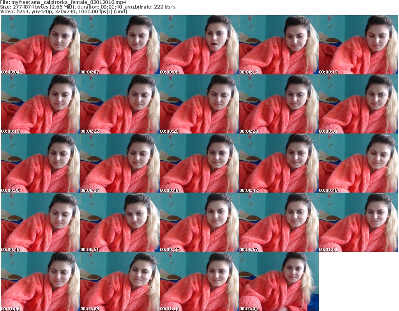Open the thumbnail stamped 00:01:08
Viewport: 399px width, 311px height.
(x=120, y=281)
